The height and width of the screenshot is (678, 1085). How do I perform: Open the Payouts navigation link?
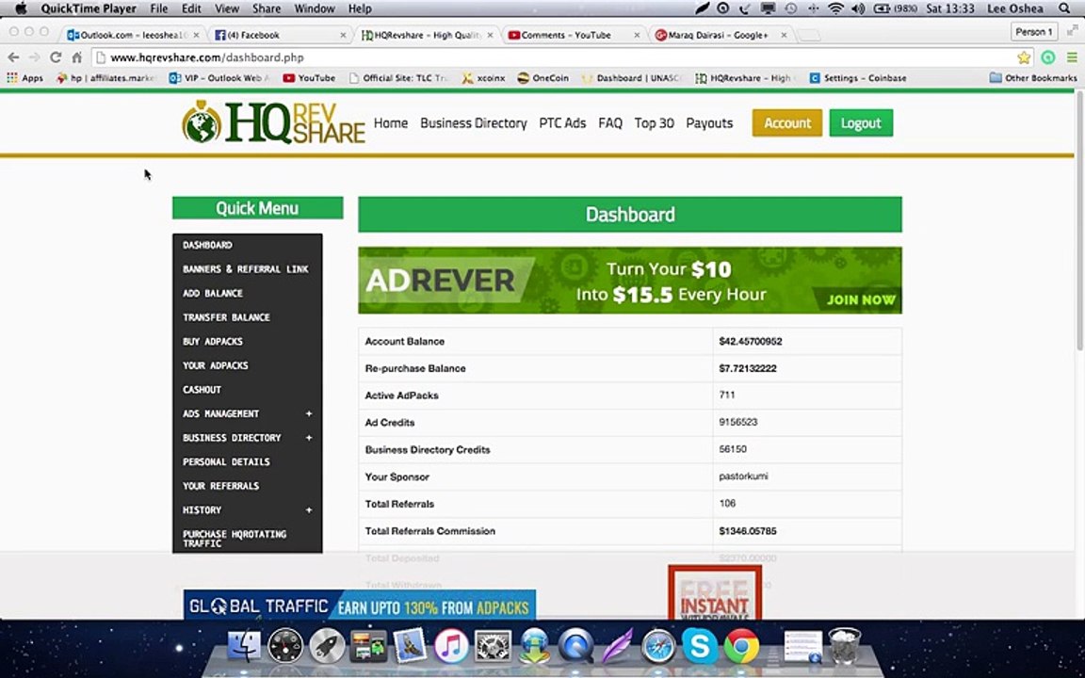709,122
